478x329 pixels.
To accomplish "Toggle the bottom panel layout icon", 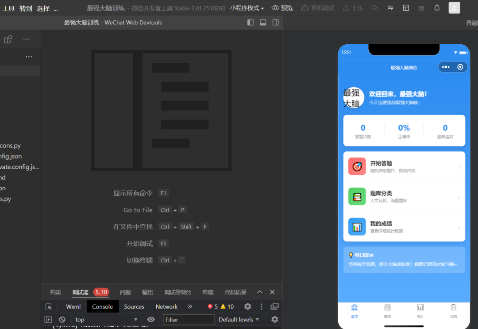I will [263, 23].
